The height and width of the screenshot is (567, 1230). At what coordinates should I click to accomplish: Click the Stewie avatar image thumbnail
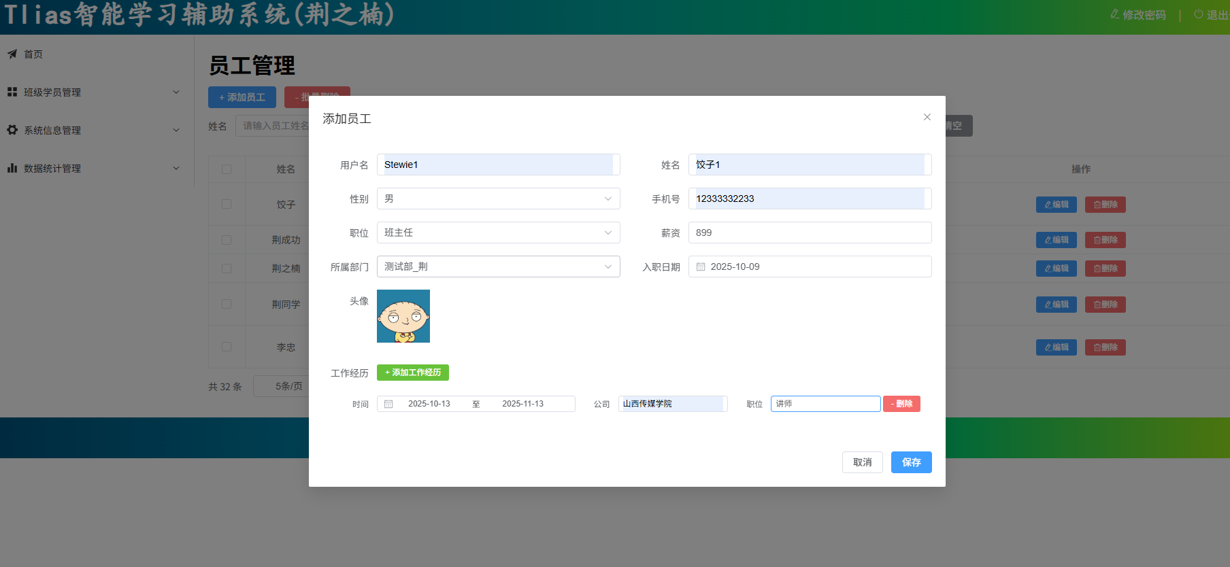pyautogui.click(x=403, y=316)
